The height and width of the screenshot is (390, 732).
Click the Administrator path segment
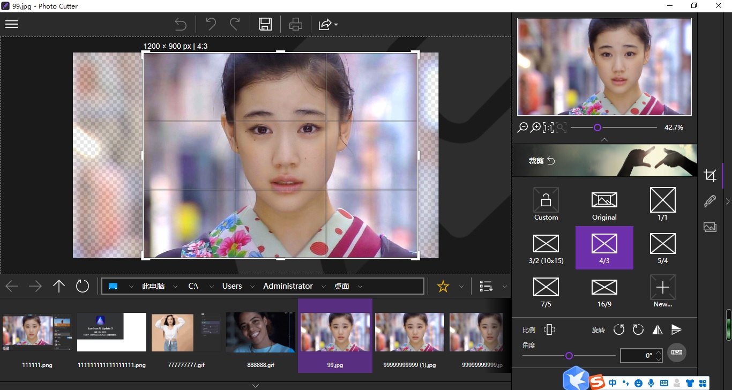coord(288,286)
